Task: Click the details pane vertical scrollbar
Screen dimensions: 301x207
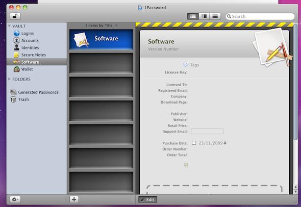Action: pyautogui.click(x=295, y=82)
